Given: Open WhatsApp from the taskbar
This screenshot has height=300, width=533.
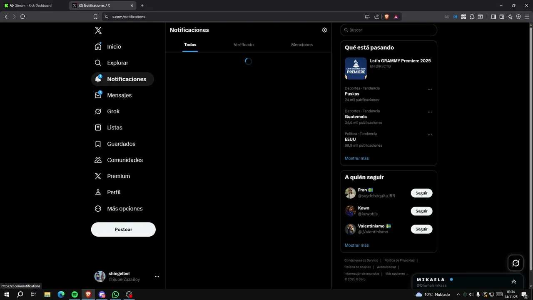Looking at the screenshot, I should (x=115, y=295).
